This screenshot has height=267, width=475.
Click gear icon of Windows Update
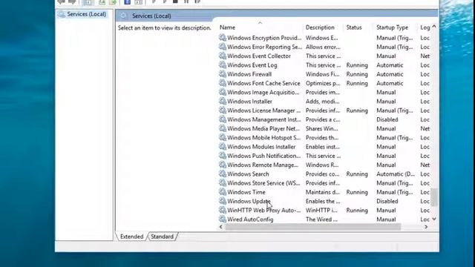click(223, 201)
